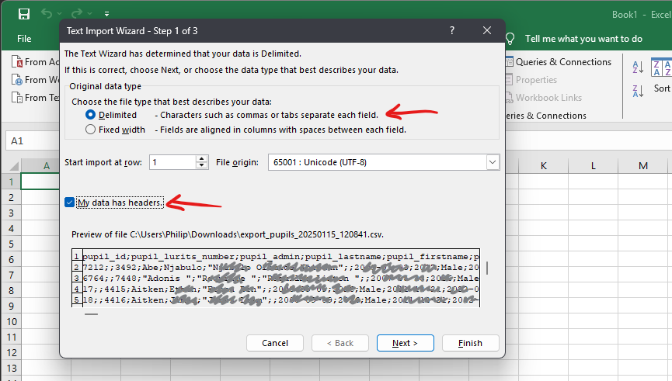Screen dimensions: 672x381
Task: Click the preview pane's vertical scrollbar
Action: point(488,268)
